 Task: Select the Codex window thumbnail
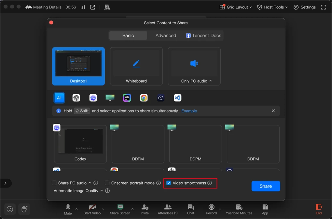80,144
